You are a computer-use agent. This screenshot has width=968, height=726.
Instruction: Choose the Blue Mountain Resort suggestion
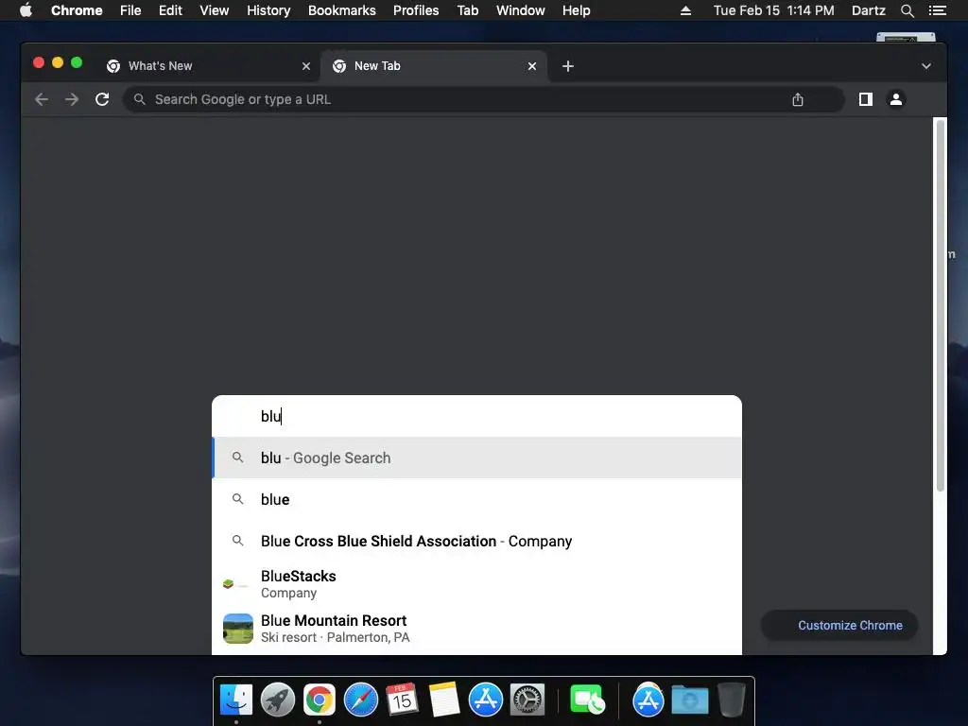click(x=476, y=629)
